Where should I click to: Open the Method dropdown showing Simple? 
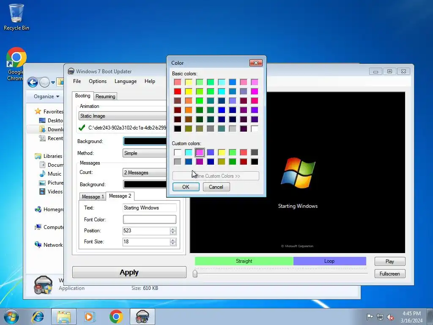click(145, 153)
